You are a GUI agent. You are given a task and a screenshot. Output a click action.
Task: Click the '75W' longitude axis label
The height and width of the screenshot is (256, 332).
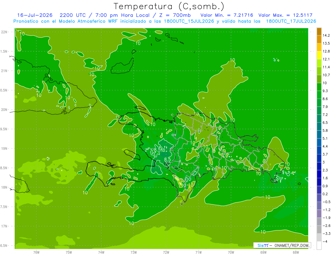point(69,252)
